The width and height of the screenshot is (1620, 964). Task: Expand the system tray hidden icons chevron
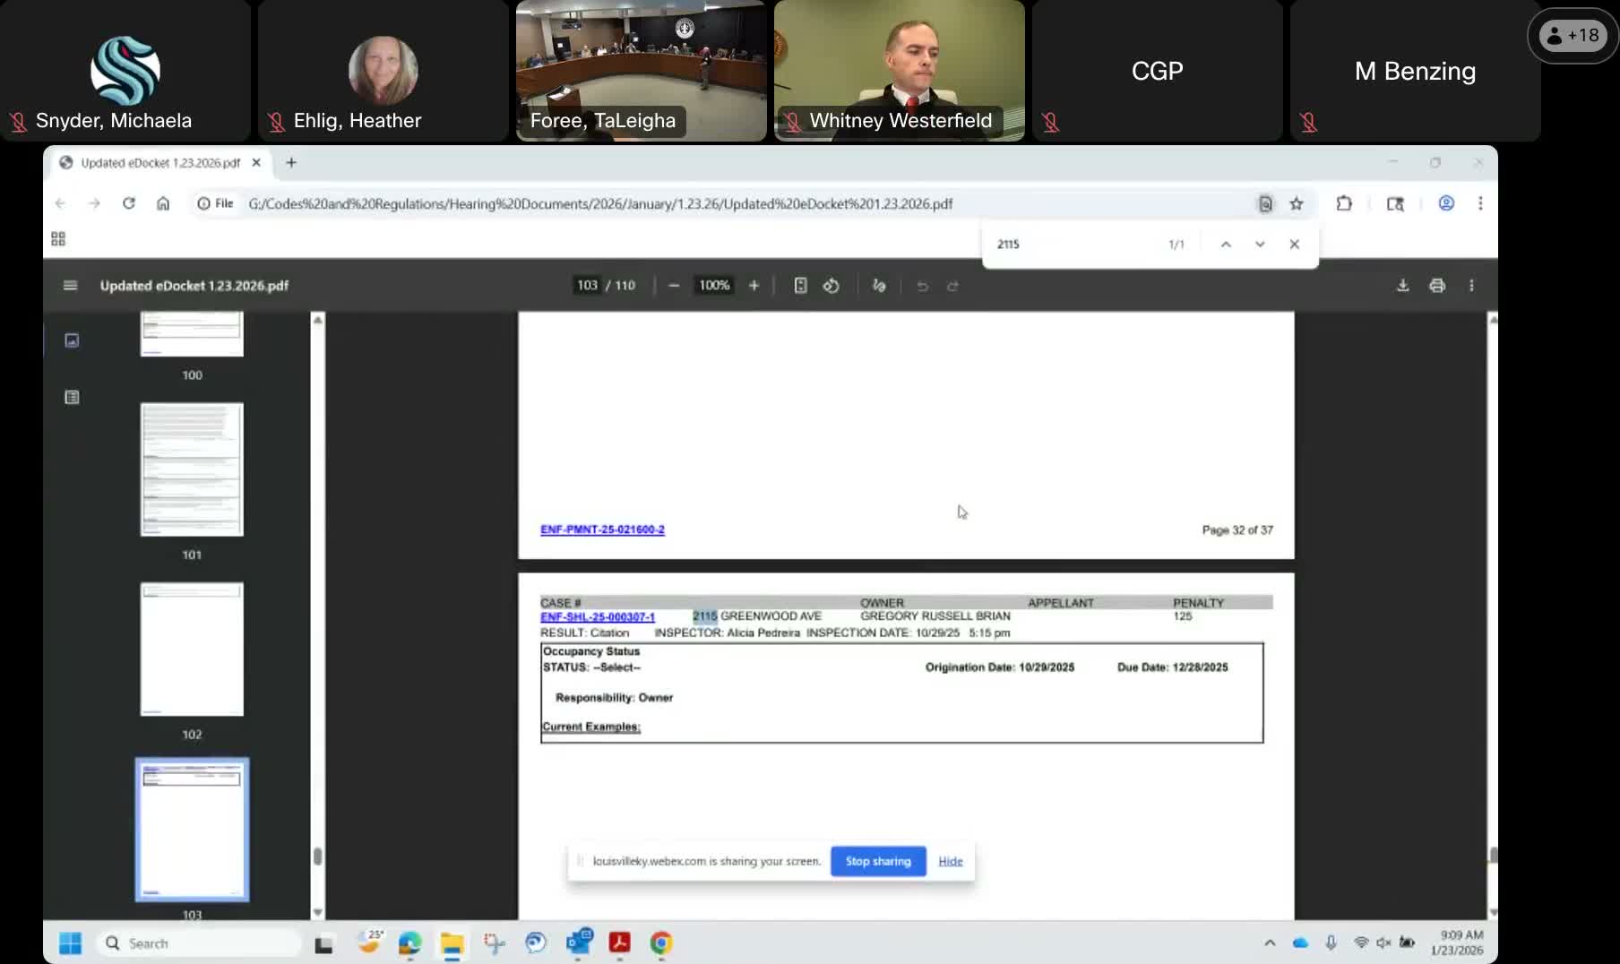coord(1270,943)
